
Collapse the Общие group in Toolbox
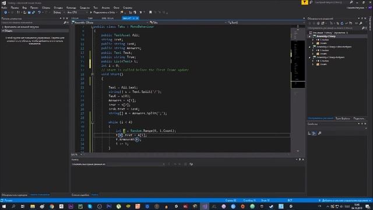click(3, 31)
